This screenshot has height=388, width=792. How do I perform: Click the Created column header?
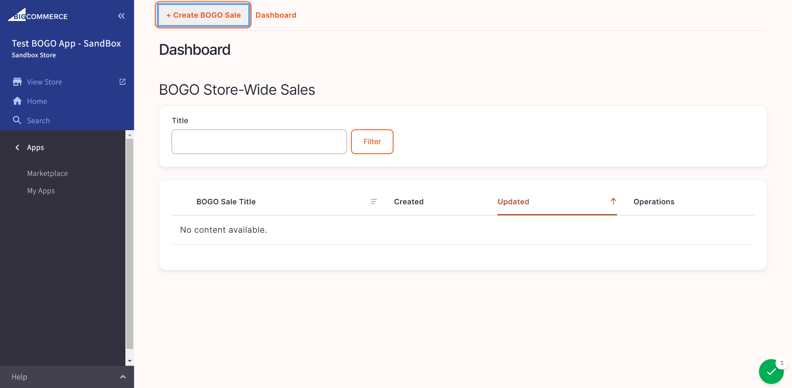(409, 202)
